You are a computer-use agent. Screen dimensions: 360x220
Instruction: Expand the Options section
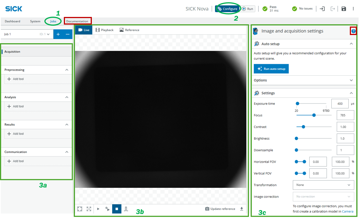coord(351,80)
